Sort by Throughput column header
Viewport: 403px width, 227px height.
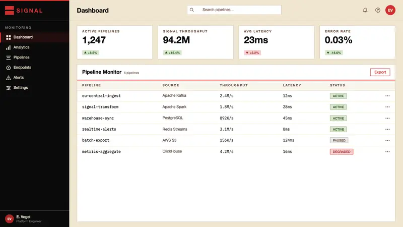(234, 85)
